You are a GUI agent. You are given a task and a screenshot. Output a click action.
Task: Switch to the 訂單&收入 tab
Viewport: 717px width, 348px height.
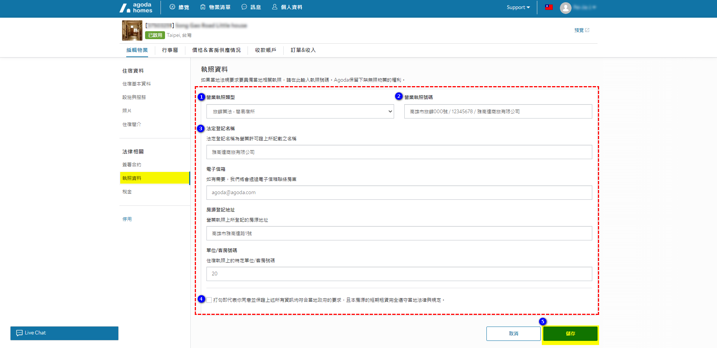303,50
